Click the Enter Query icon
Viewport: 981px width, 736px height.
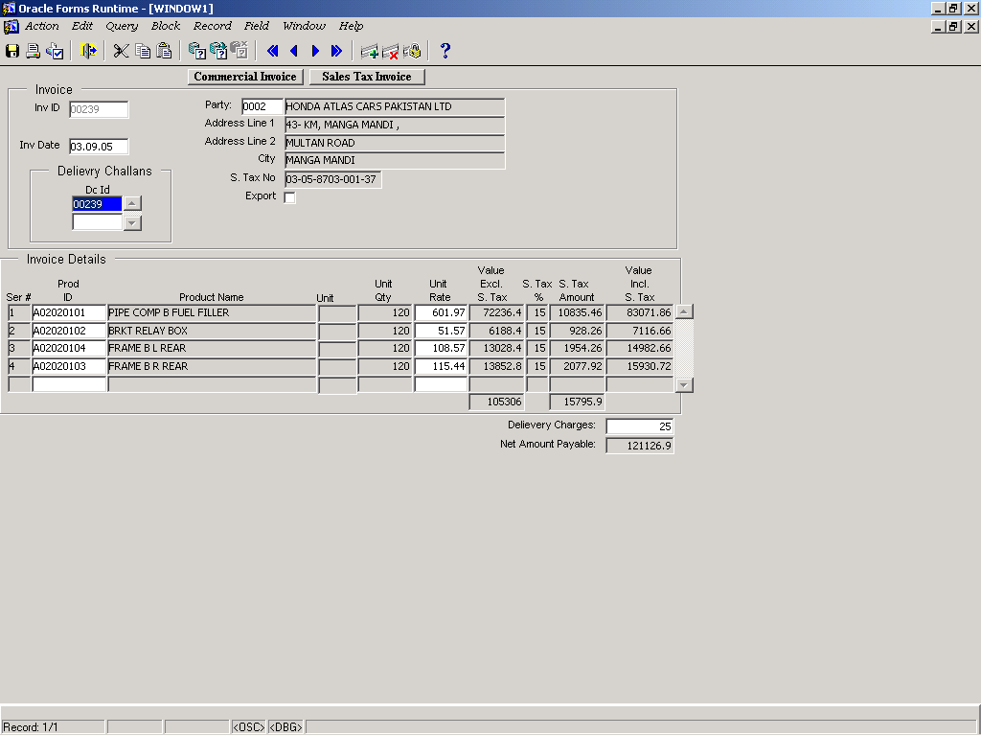click(x=196, y=51)
